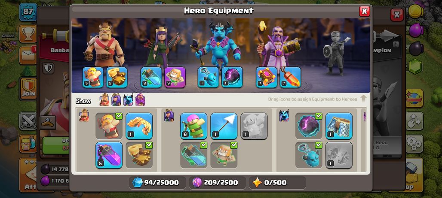Screen dimensions: 442x198
Task: Toggle Minion Prince filter next to Show
Action: [128, 100]
